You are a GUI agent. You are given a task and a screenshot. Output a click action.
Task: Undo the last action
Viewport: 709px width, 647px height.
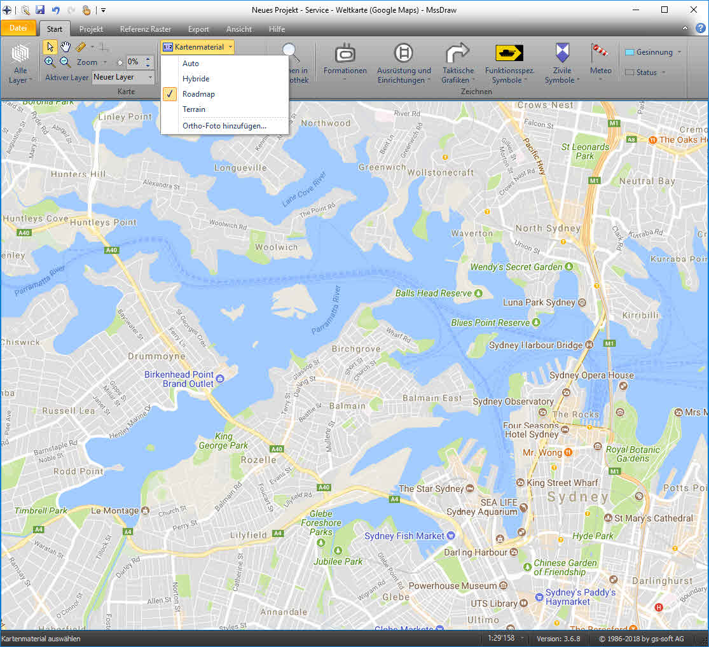(x=55, y=10)
